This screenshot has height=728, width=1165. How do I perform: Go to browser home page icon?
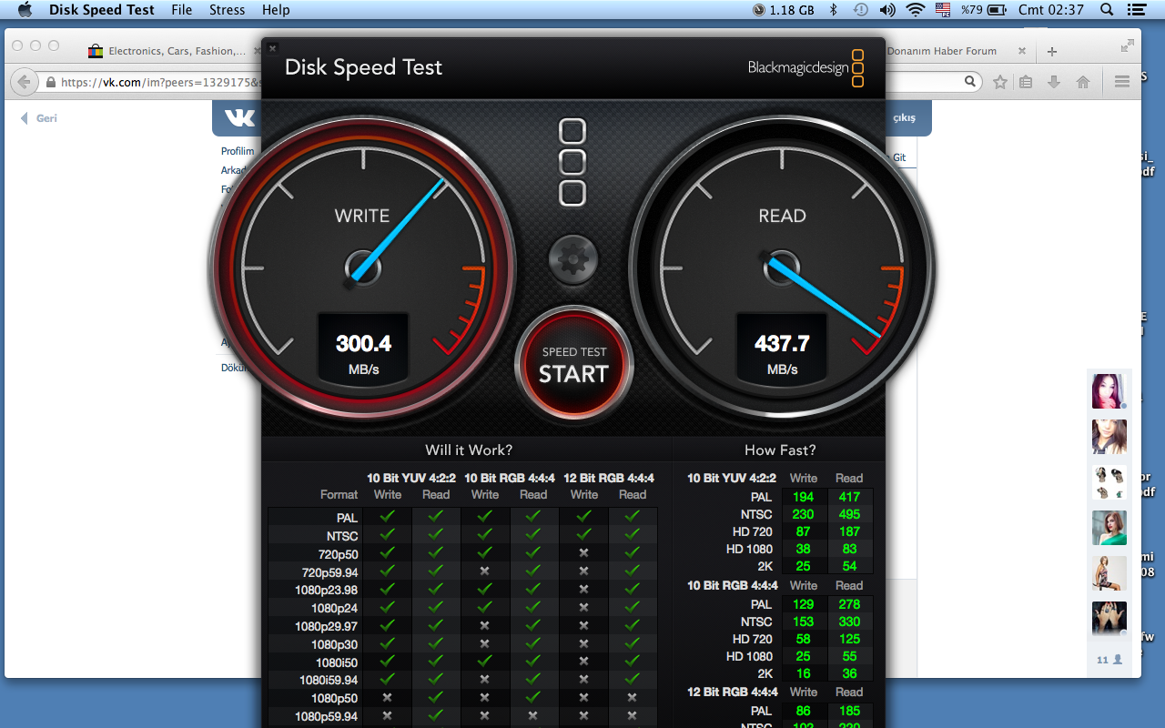click(x=1083, y=82)
